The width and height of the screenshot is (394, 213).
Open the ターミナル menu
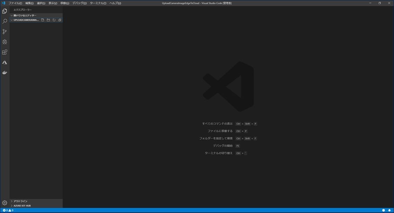(x=98, y=3)
